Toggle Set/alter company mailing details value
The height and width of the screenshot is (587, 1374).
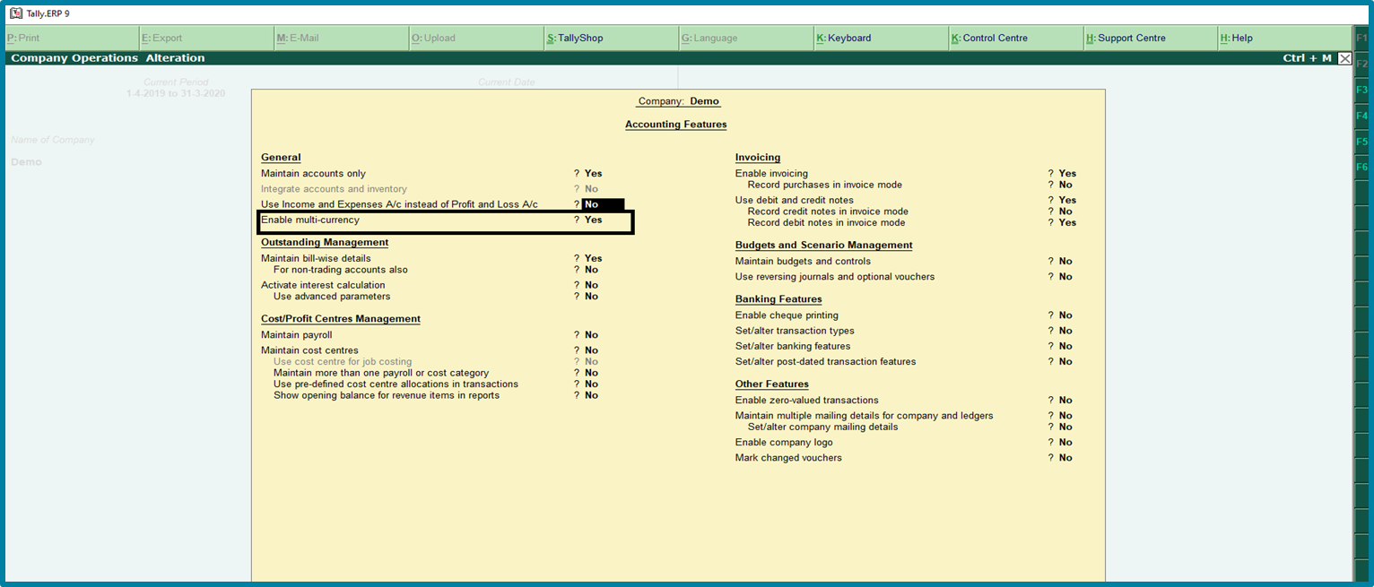point(1065,427)
